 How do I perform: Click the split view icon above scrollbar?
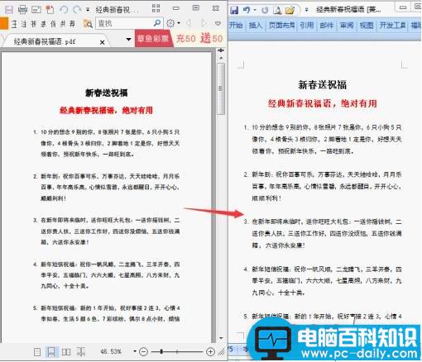tap(221, 50)
